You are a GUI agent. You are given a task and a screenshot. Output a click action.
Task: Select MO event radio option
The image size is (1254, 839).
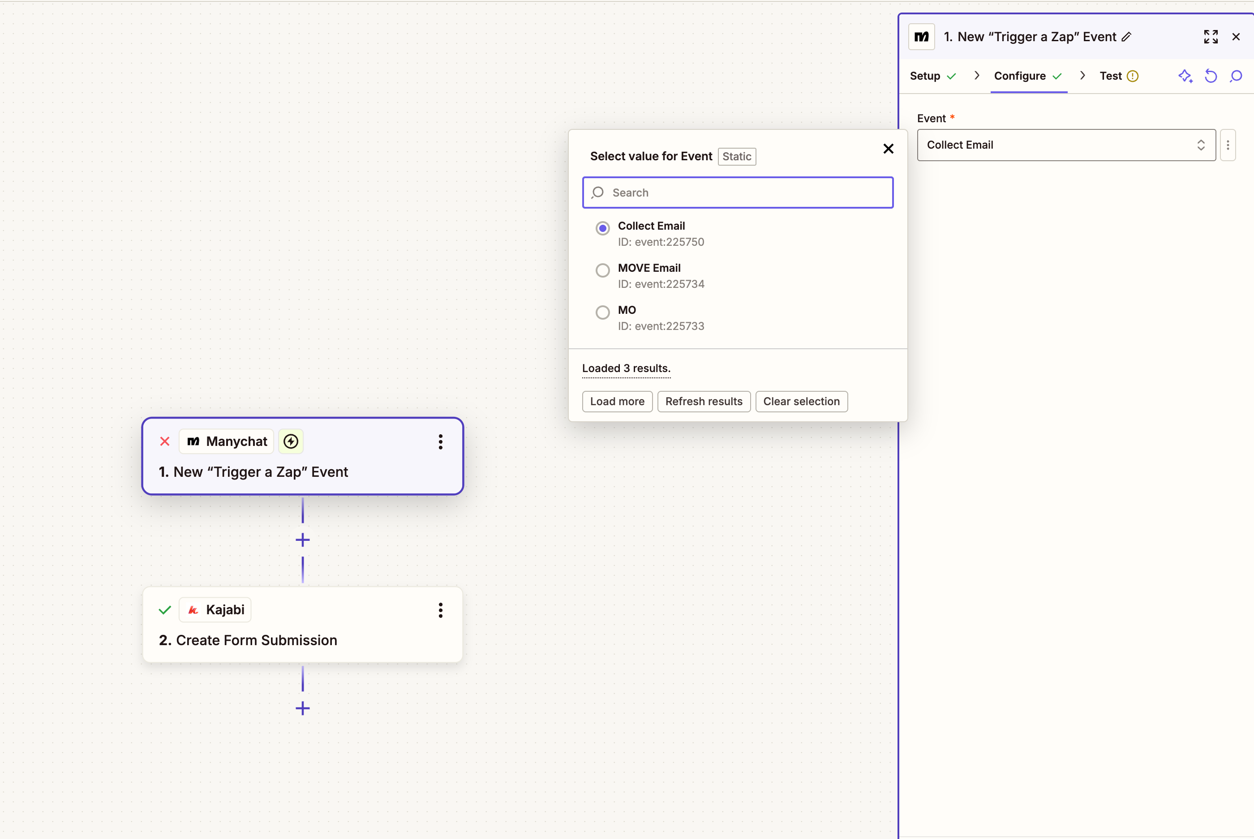[x=603, y=312]
